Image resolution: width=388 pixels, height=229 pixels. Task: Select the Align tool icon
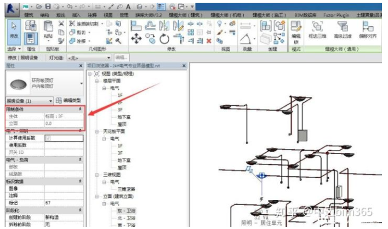(136, 26)
